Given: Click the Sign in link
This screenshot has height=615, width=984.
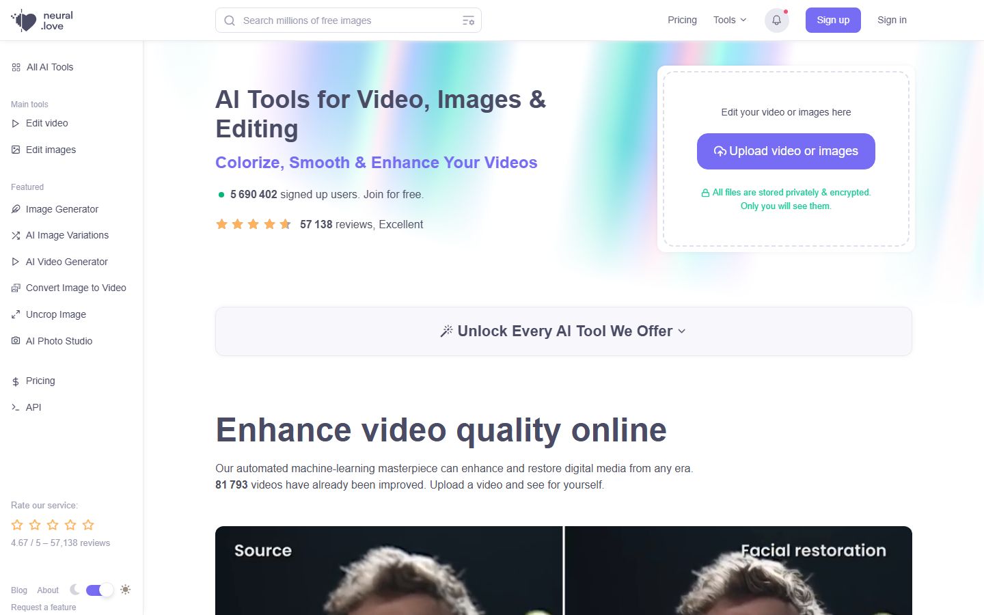Looking at the screenshot, I should [x=892, y=20].
